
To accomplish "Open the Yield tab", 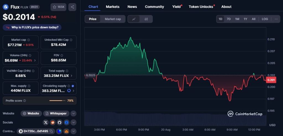I will click(177, 7).
